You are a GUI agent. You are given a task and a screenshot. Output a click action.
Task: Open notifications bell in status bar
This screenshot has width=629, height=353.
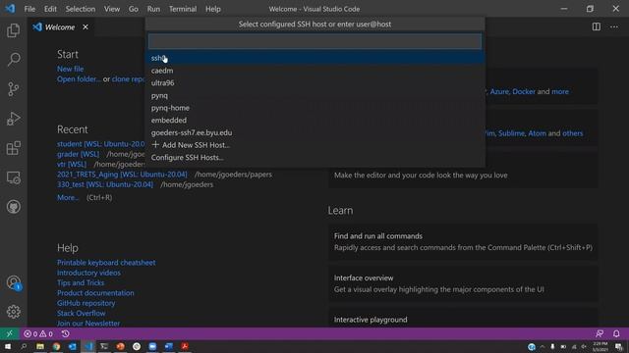(x=616, y=333)
